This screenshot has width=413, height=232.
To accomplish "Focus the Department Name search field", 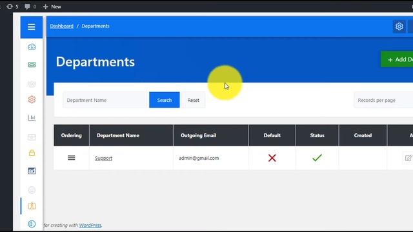I will [105, 100].
